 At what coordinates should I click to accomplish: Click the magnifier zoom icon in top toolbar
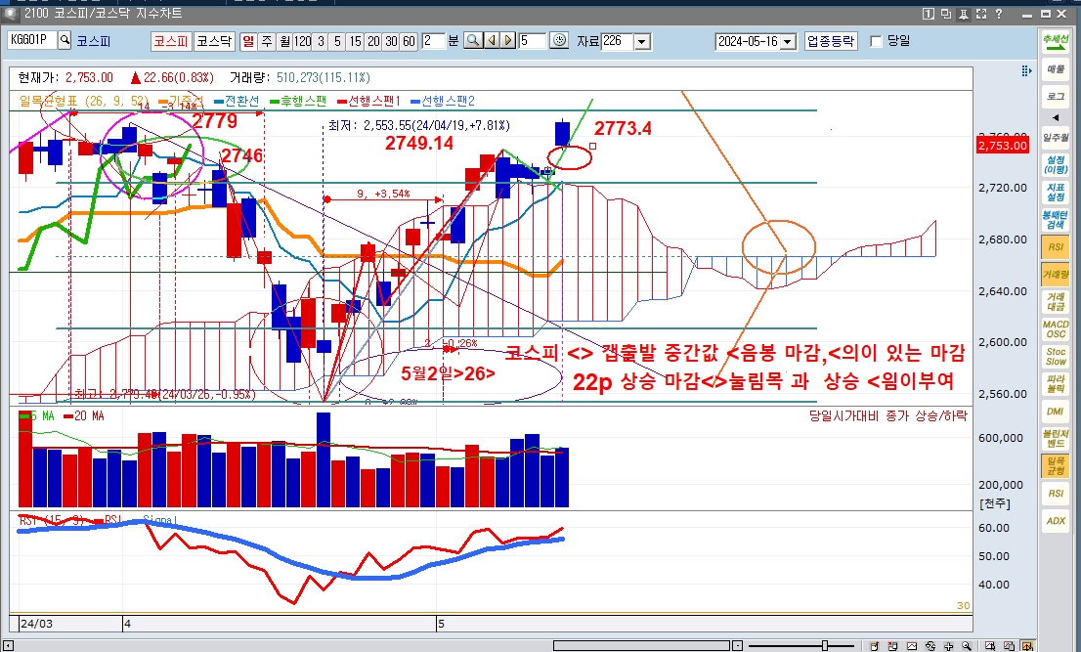(472, 41)
